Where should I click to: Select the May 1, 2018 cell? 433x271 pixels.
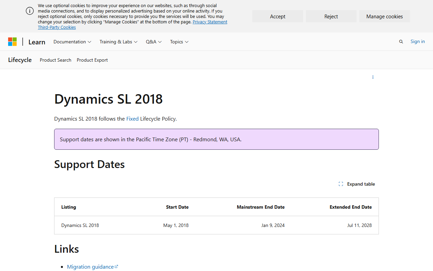(x=176, y=225)
